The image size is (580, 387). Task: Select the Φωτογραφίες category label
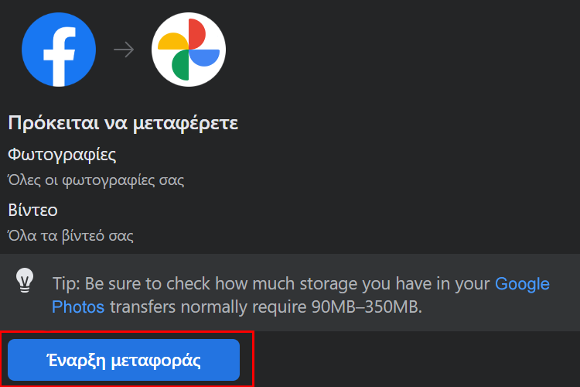click(x=62, y=155)
